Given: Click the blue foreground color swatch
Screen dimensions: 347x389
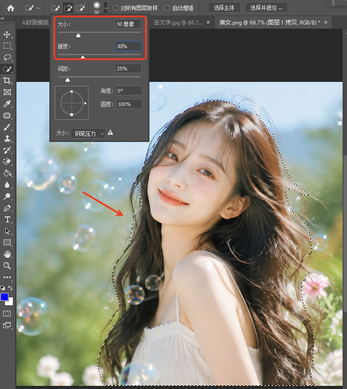Looking at the screenshot, I should point(4,297).
